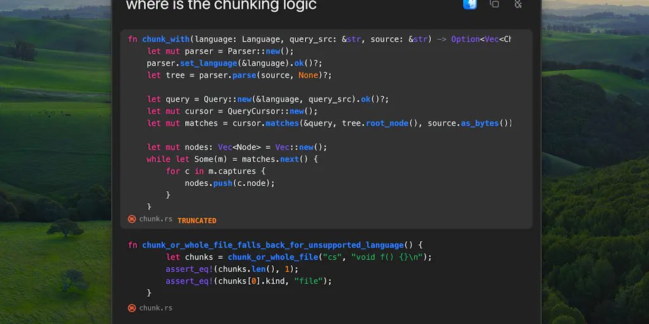Image resolution: width=649 pixels, height=324 pixels.
Task: Click the 'let tree = parser.parse(source, None)?;' line
Action: click(x=239, y=76)
